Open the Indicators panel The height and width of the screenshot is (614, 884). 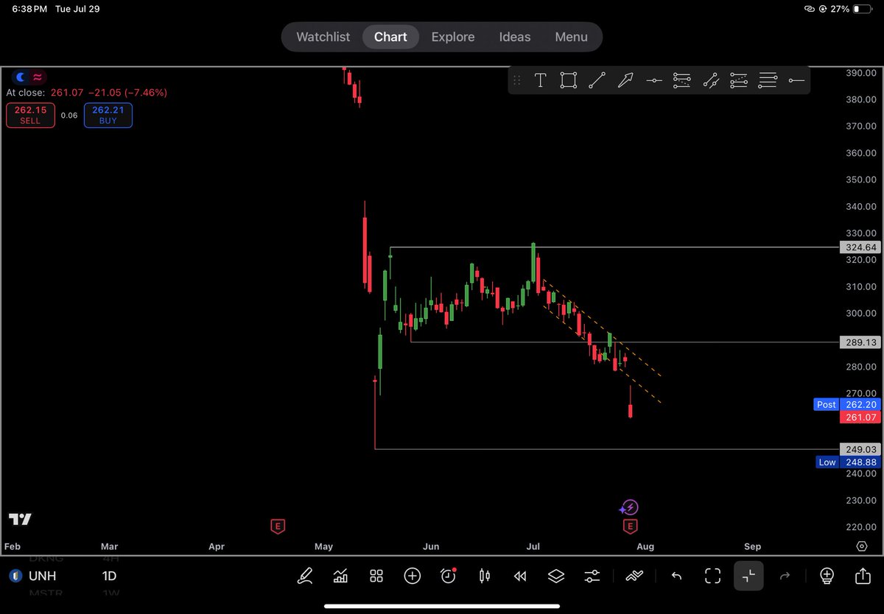coord(340,576)
